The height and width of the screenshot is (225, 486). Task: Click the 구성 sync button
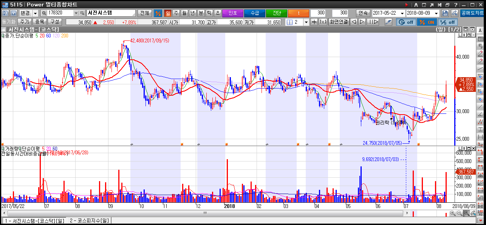pos(55,22)
